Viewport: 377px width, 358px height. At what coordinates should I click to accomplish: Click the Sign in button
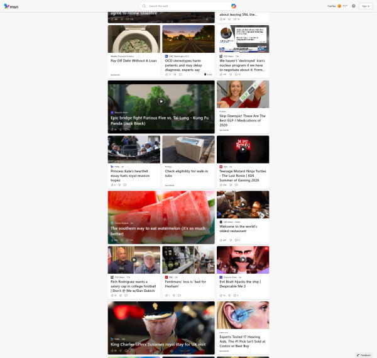[366, 6]
